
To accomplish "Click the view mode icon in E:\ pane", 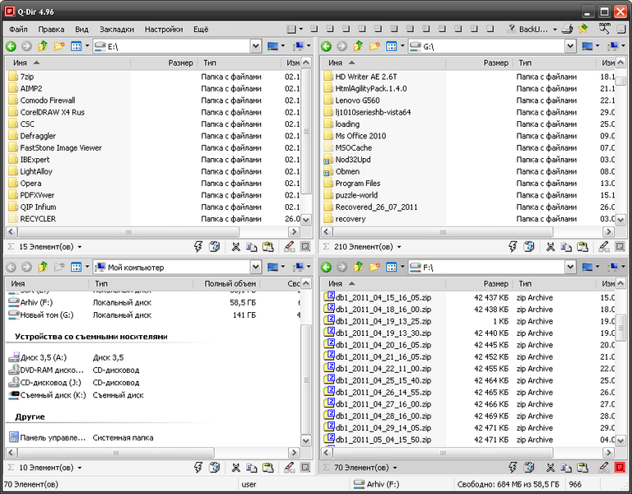I will (x=76, y=46).
